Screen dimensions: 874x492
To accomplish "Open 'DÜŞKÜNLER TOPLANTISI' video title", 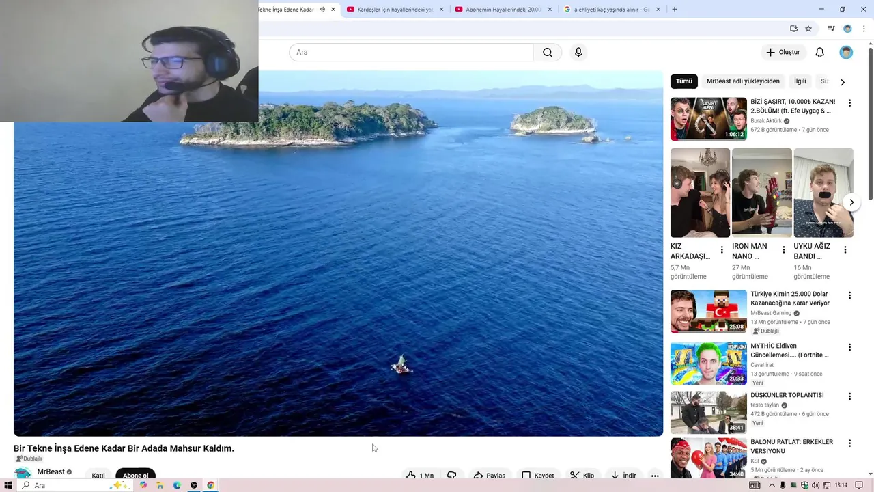I will click(x=787, y=395).
